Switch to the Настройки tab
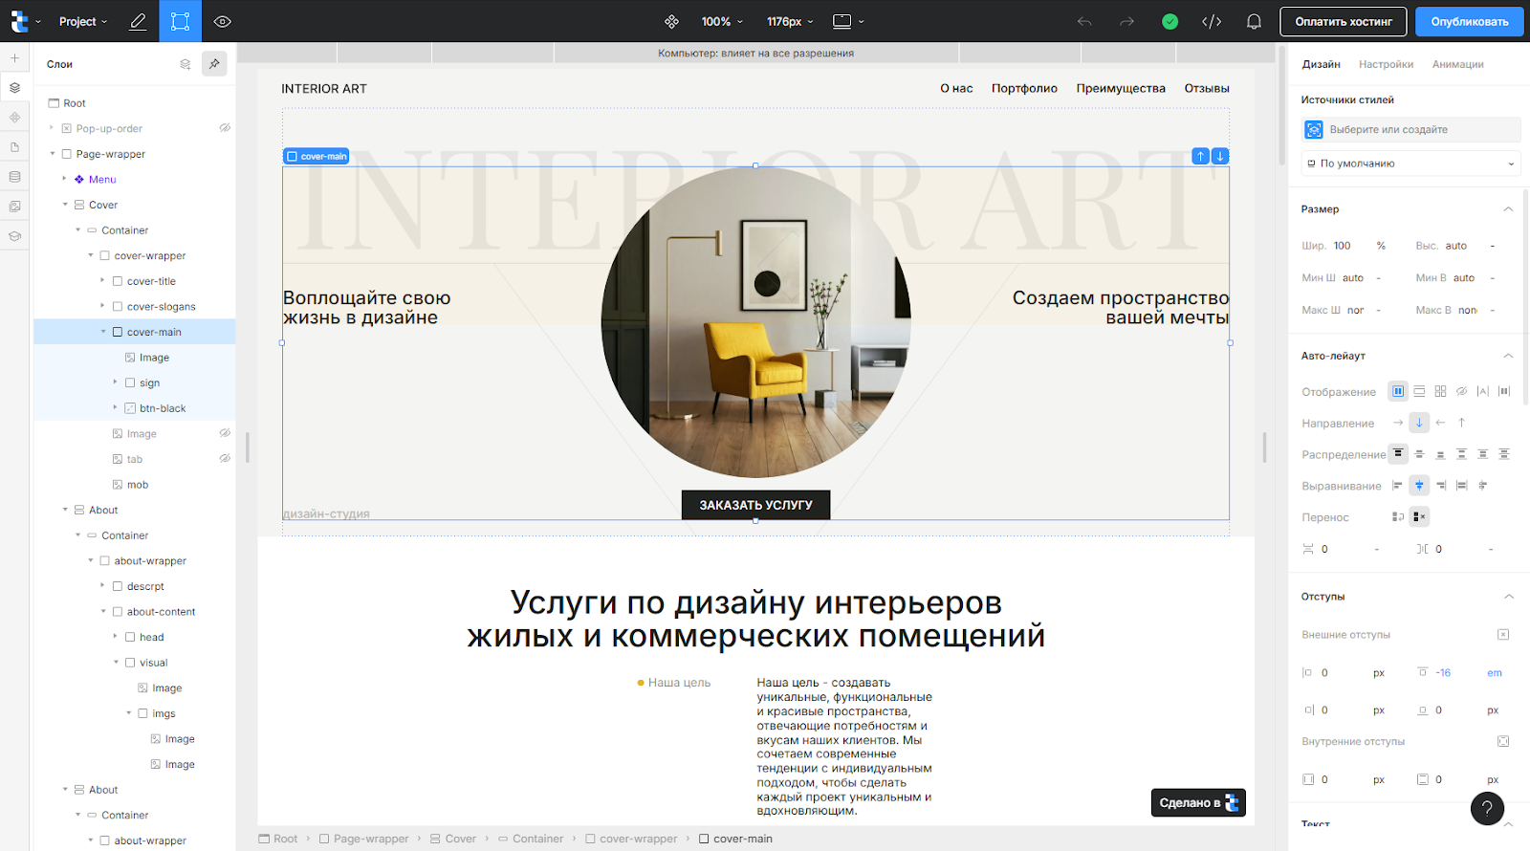The image size is (1530, 851). (1386, 64)
